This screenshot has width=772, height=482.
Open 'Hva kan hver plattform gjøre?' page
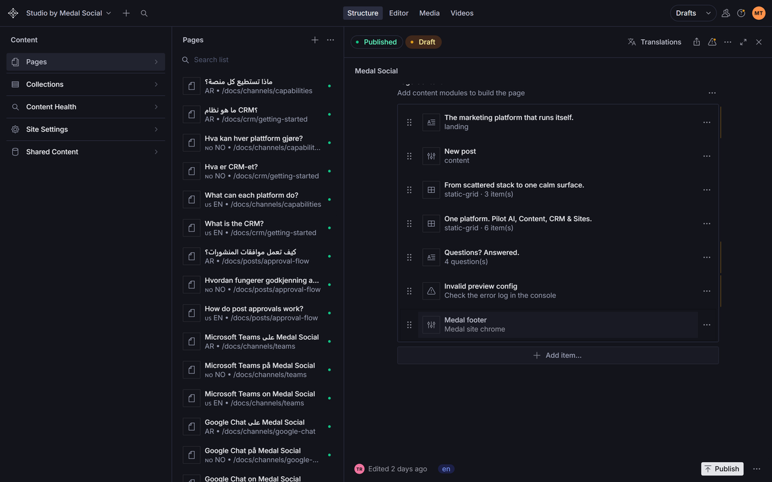pos(258,143)
